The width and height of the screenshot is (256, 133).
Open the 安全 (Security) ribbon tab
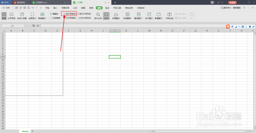(x=107, y=8)
